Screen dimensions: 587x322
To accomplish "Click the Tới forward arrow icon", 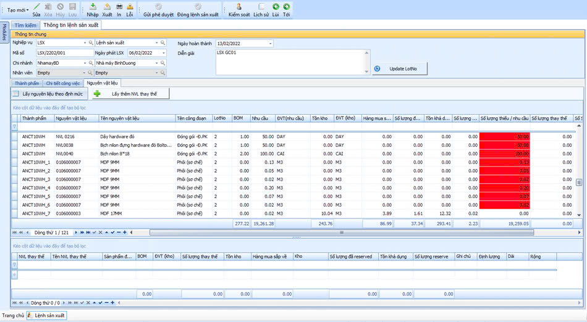I will click(286, 7).
